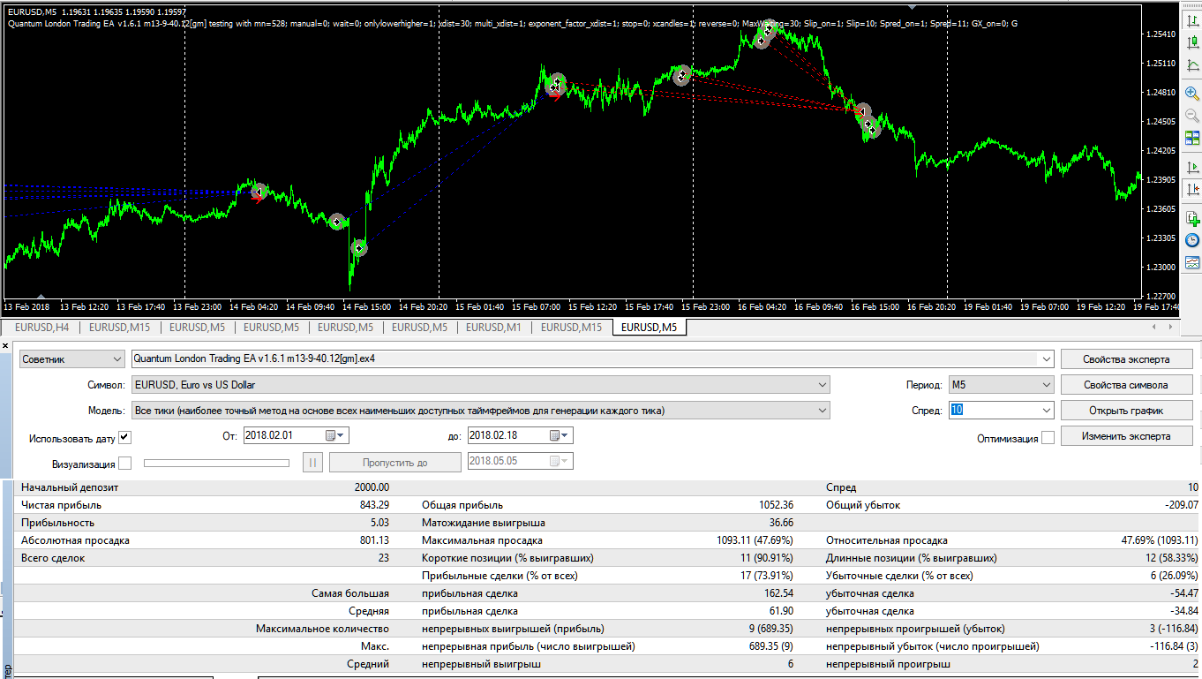Switch chart to Japanese candlesticks mode
1202x679 pixels.
[1192, 41]
